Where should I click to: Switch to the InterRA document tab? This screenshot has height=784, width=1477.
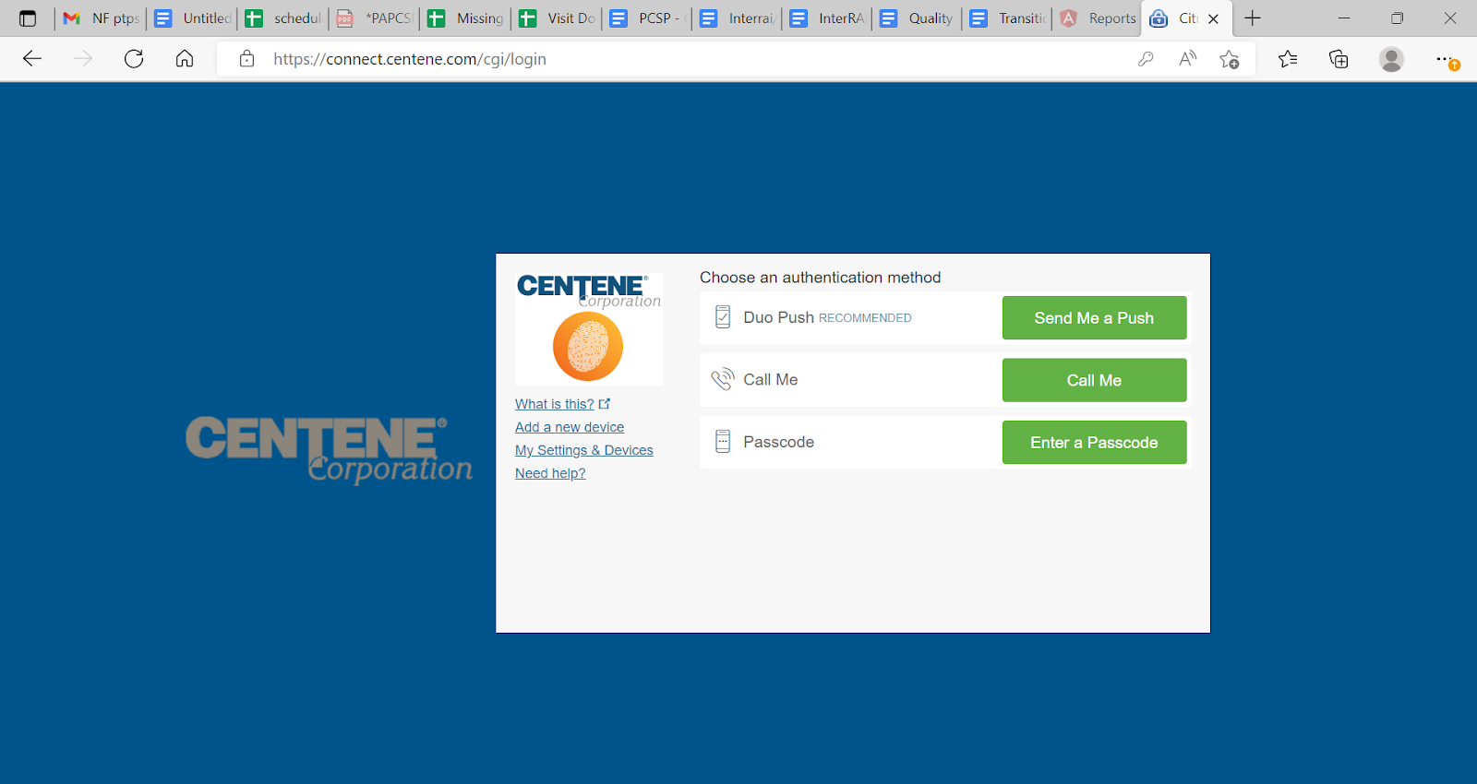pyautogui.click(x=828, y=18)
